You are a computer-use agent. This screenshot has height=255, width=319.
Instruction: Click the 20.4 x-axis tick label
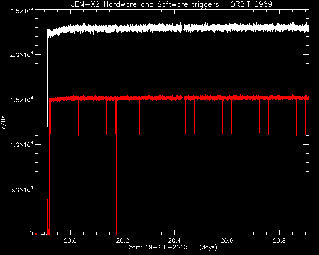(x=175, y=241)
